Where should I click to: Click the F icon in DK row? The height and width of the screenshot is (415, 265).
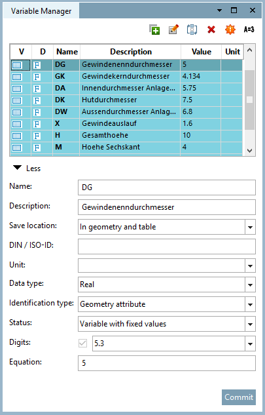pyautogui.click(x=37, y=100)
